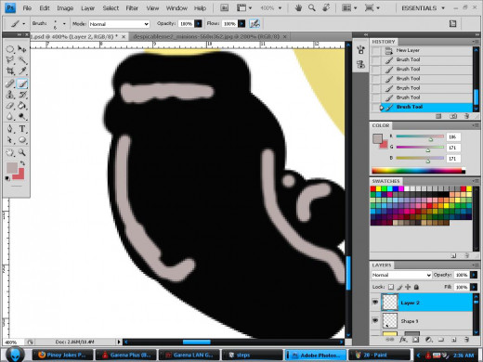
Task: Switch to steps window in taskbar
Action: tap(252, 355)
